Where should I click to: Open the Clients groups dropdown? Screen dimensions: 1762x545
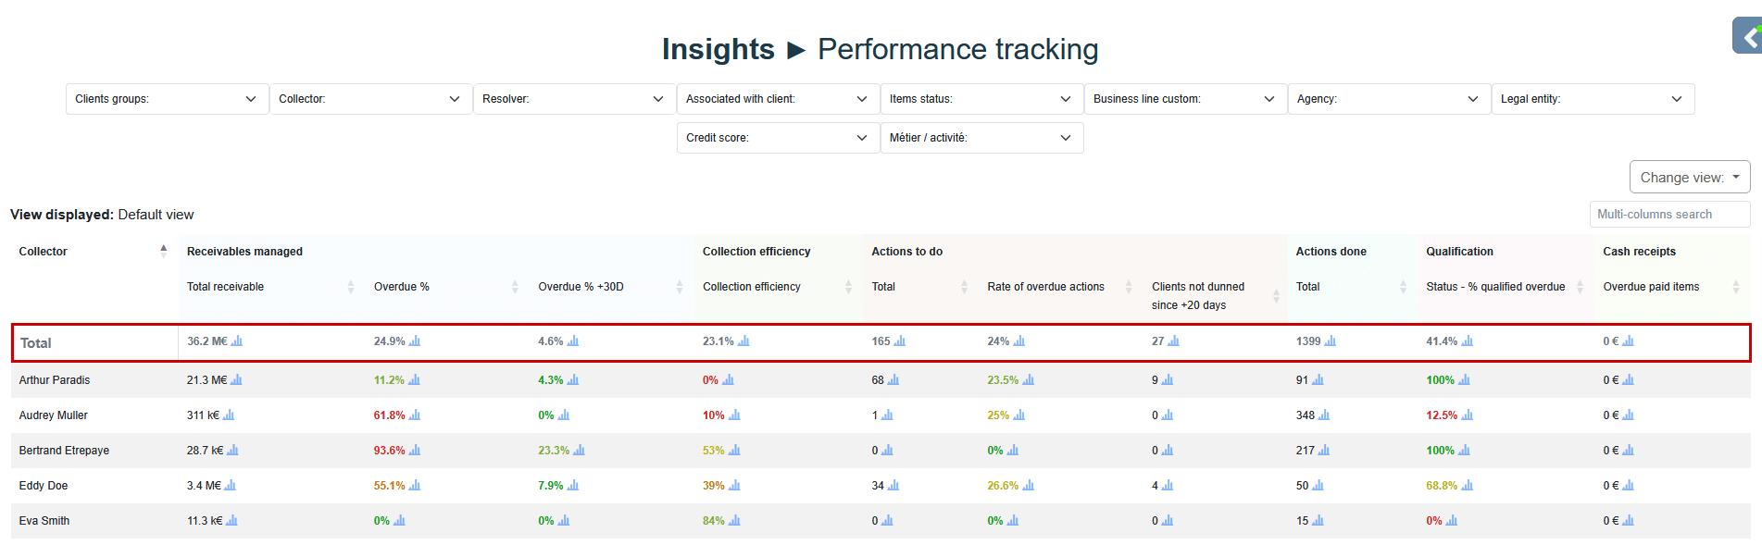167,99
